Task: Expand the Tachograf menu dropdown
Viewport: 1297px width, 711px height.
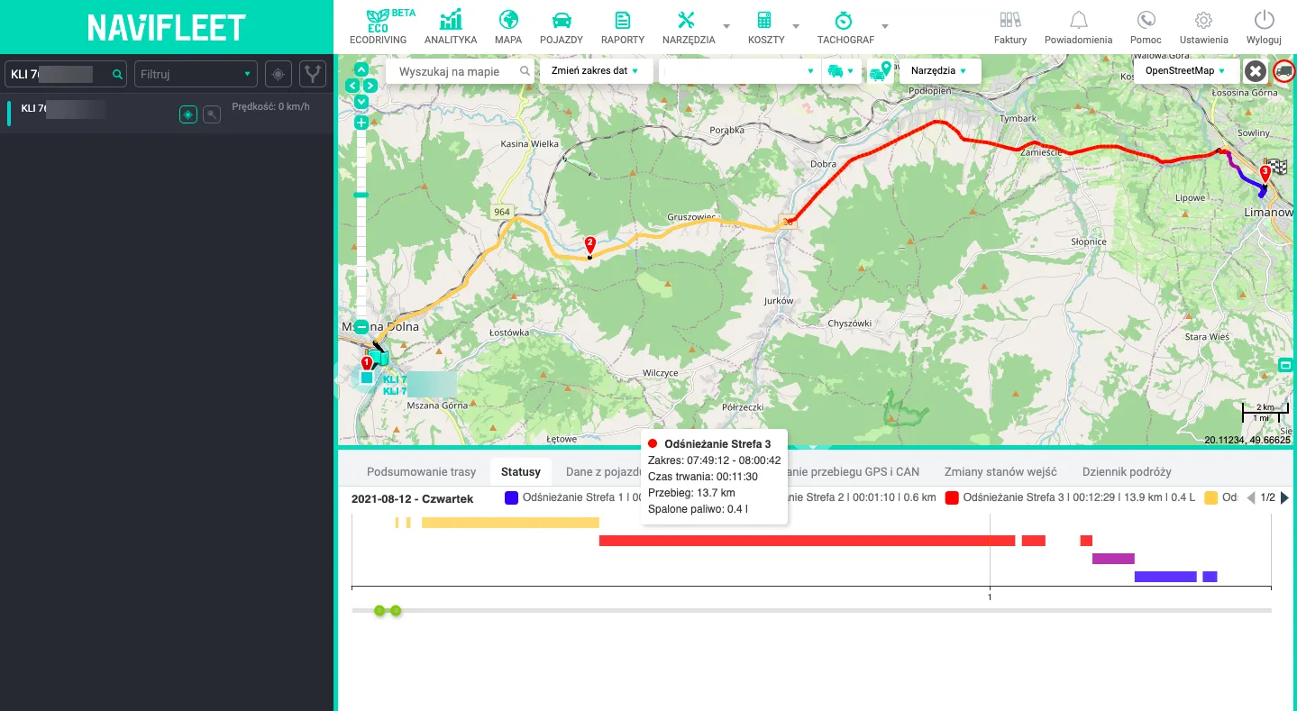Action: pyautogui.click(x=885, y=26)
